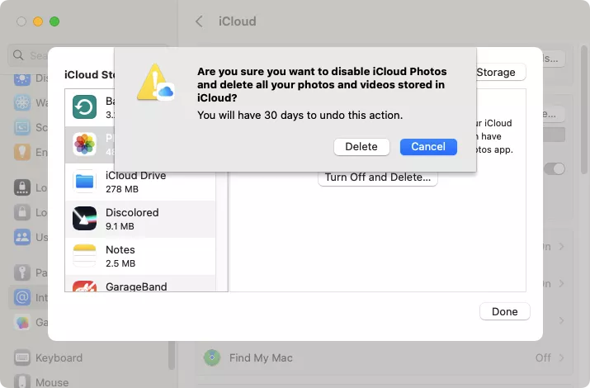Confirm with the Delete button
Screen dimensions: 590x388
pyautogui.click(x=361, y=146)
